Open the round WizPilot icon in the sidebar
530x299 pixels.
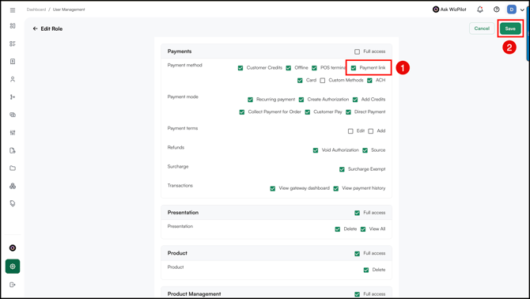[x=13, y=248]
